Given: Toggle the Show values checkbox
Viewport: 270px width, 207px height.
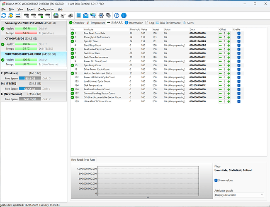Looking at the screenshot, I should pyautogui.click(x=216, y=180).
